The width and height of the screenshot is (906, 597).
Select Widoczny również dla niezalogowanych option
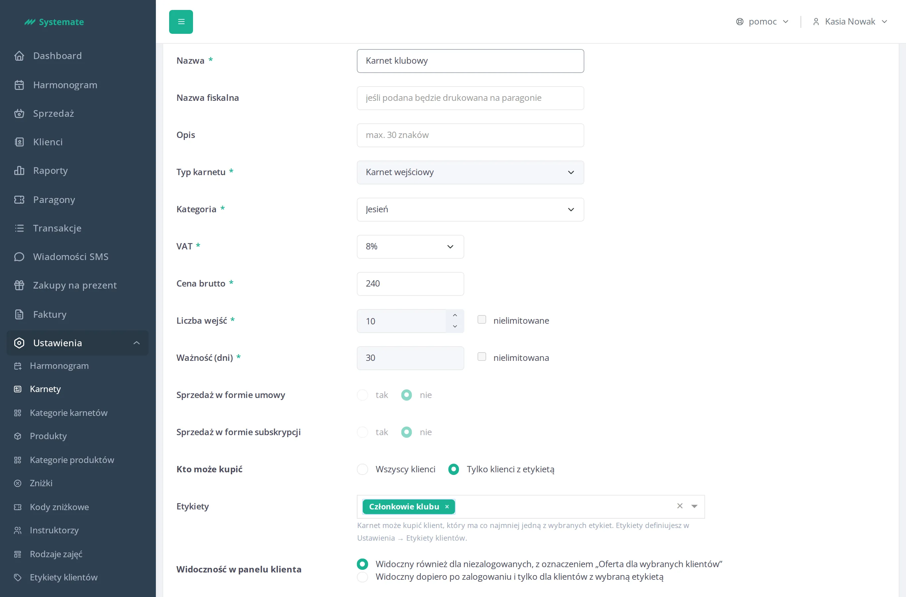click(x=362, y=564)
